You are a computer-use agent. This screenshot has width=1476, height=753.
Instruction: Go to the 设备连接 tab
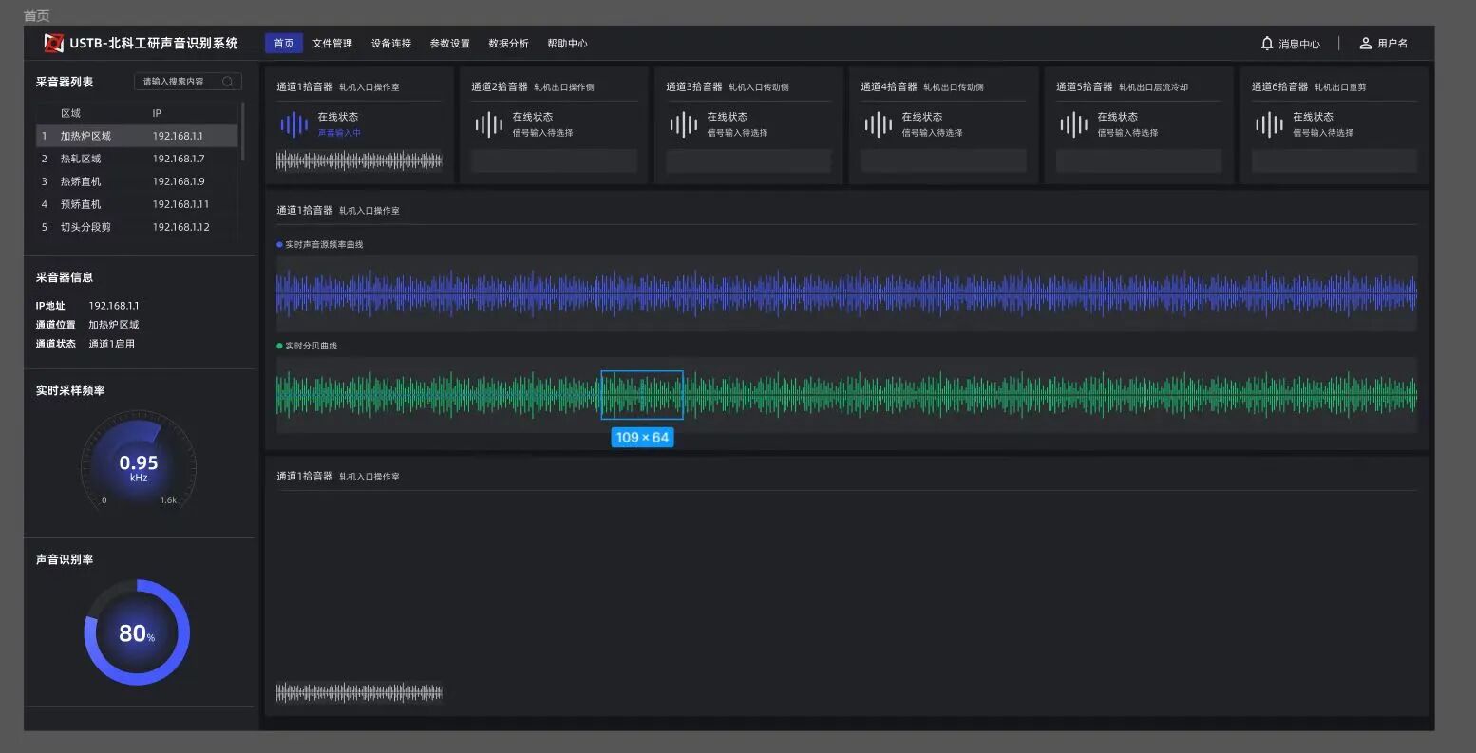tap(391, 44)
